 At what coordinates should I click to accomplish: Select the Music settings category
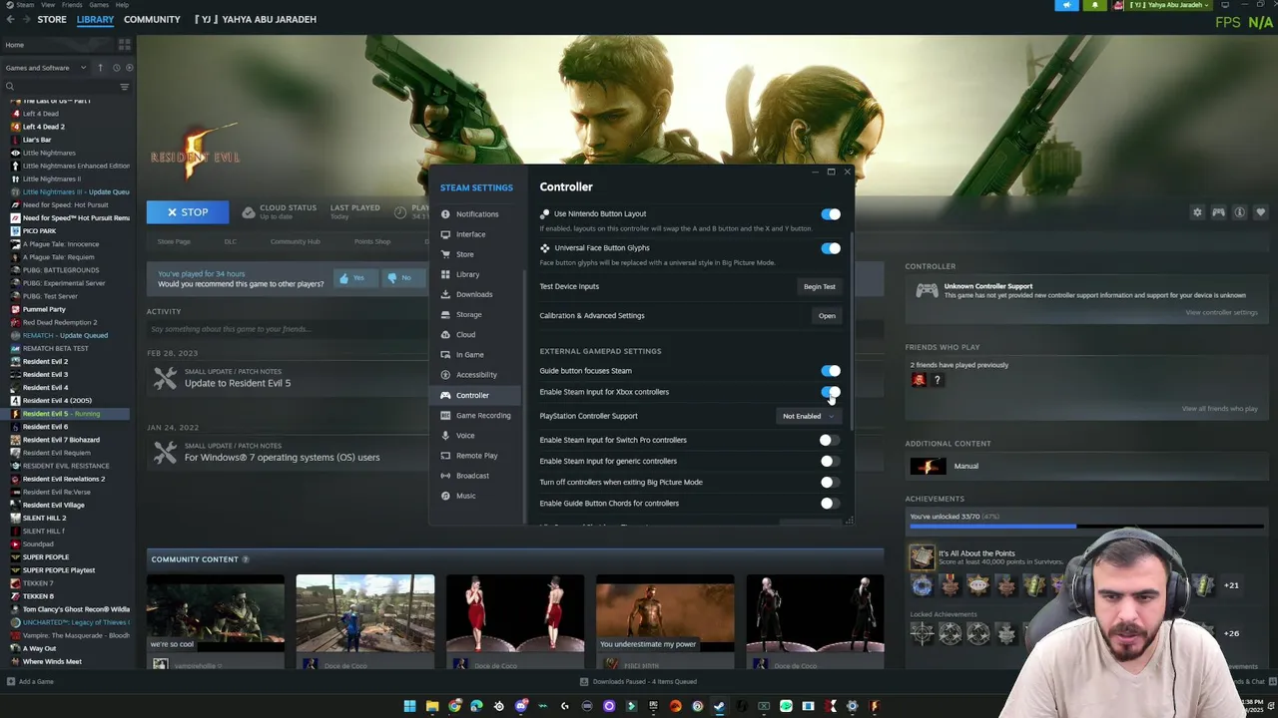coord(476,496)
